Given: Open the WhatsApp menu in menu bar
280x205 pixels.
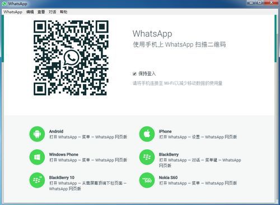Looking at the screenshot, I should pyautogui.click(x=13, y=12).
